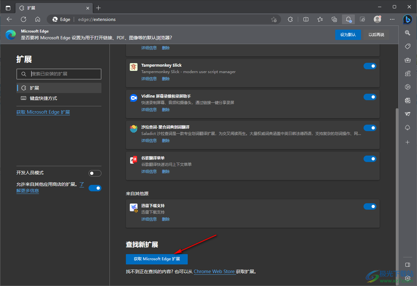Open sidebar Microsoft 365 icon

[x=408, y=87]
